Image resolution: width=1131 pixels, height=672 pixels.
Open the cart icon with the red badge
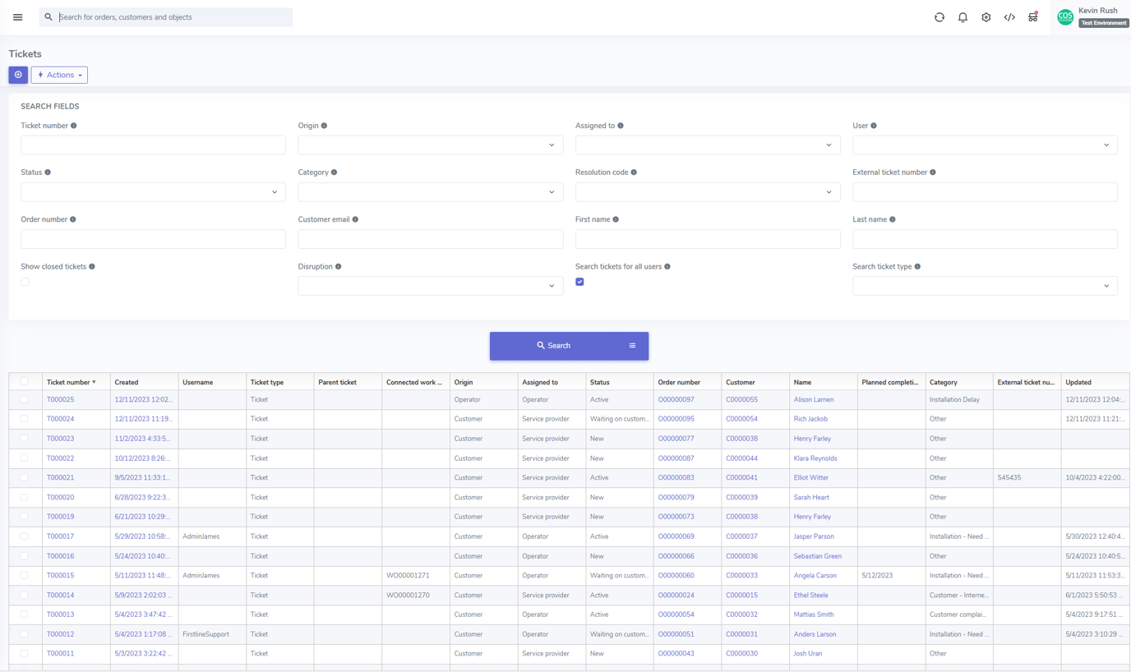(1032, 16)
